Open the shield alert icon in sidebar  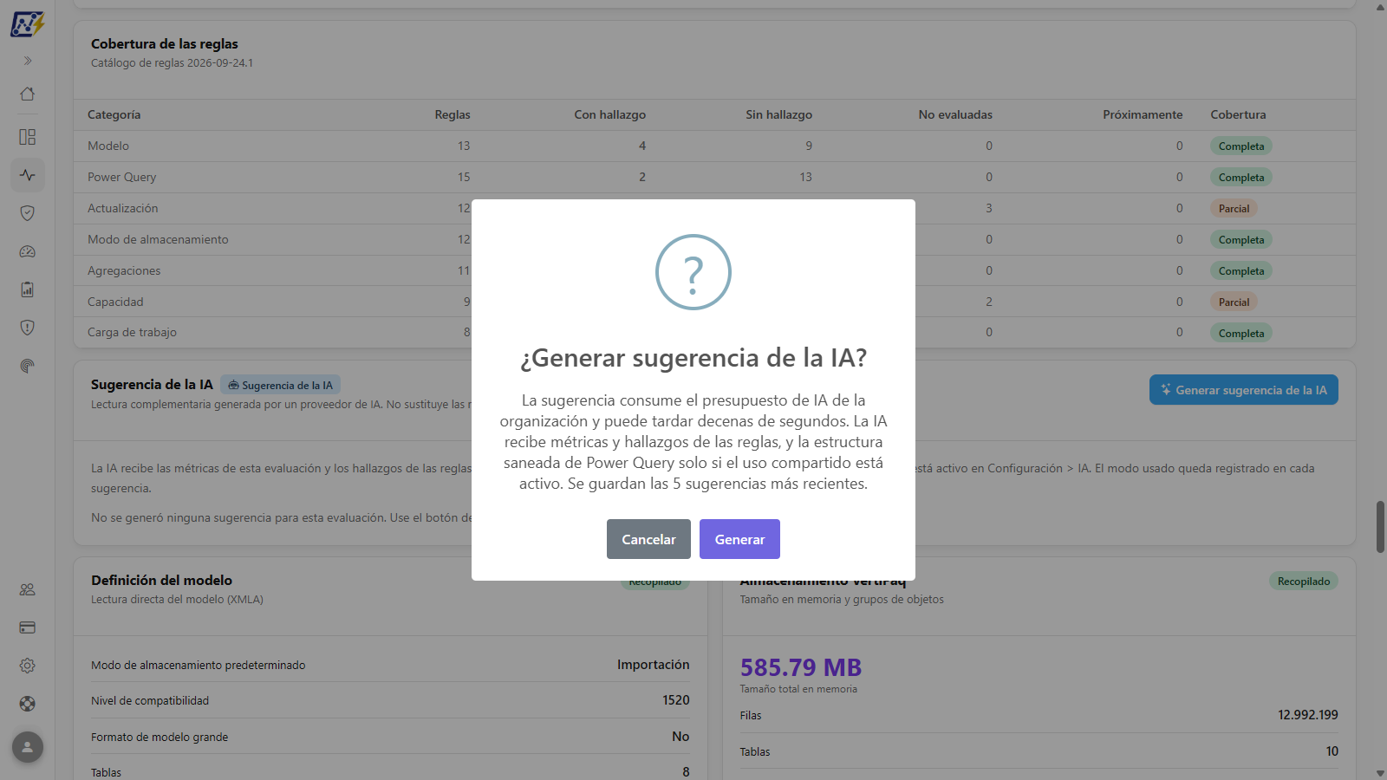pyautogui.click(x=28, y=328)
